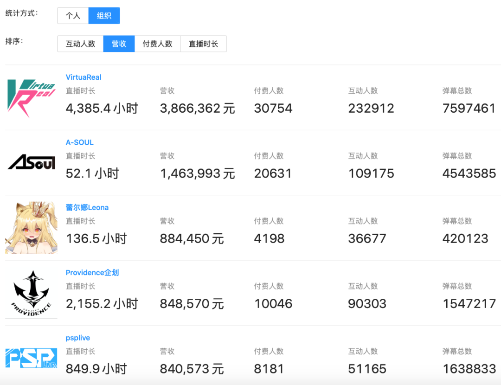Select 个人 statistics mode
The width and height of the screenshot is (501, 385).
73,16
